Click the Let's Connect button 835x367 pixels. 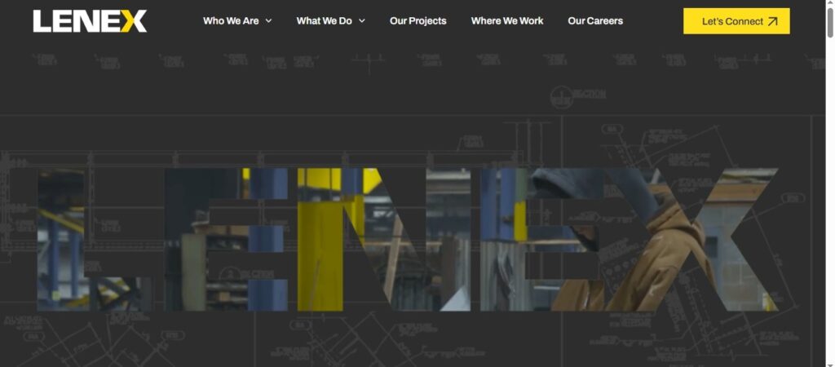(x=736, y=21)
